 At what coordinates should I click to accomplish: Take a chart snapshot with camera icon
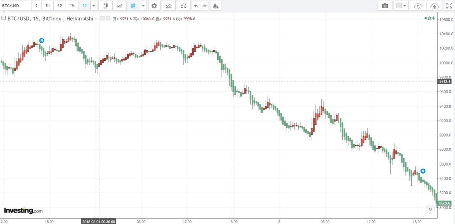[385, 6]
